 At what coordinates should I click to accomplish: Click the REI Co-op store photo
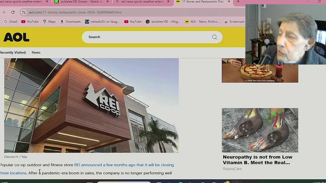[91, 105]
